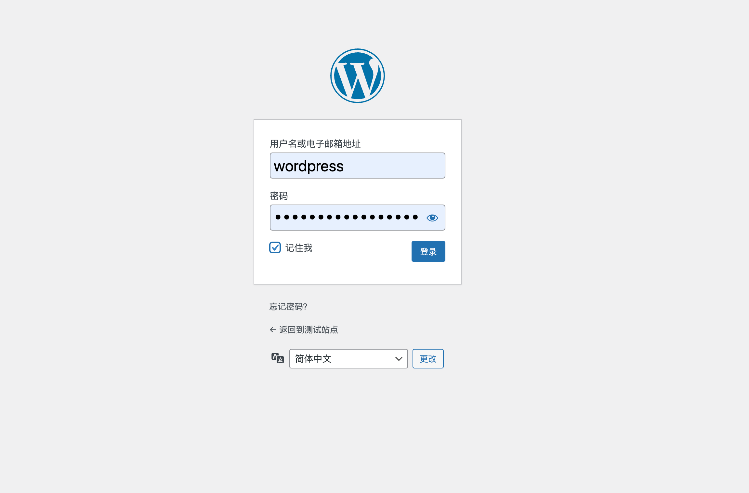
Task: Click the 记住我 label text
Action: point(299,248)
